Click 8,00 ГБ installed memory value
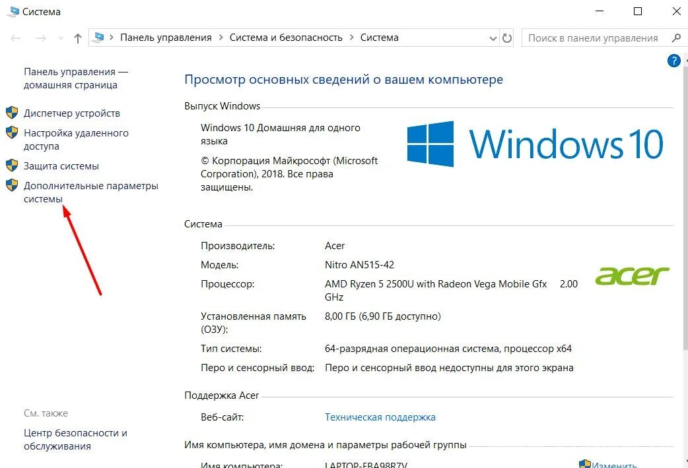Viewport: 688px width, 468px height. (382, 316)
